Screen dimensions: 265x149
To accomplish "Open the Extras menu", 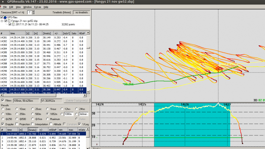I will click(x=37, y=7).
